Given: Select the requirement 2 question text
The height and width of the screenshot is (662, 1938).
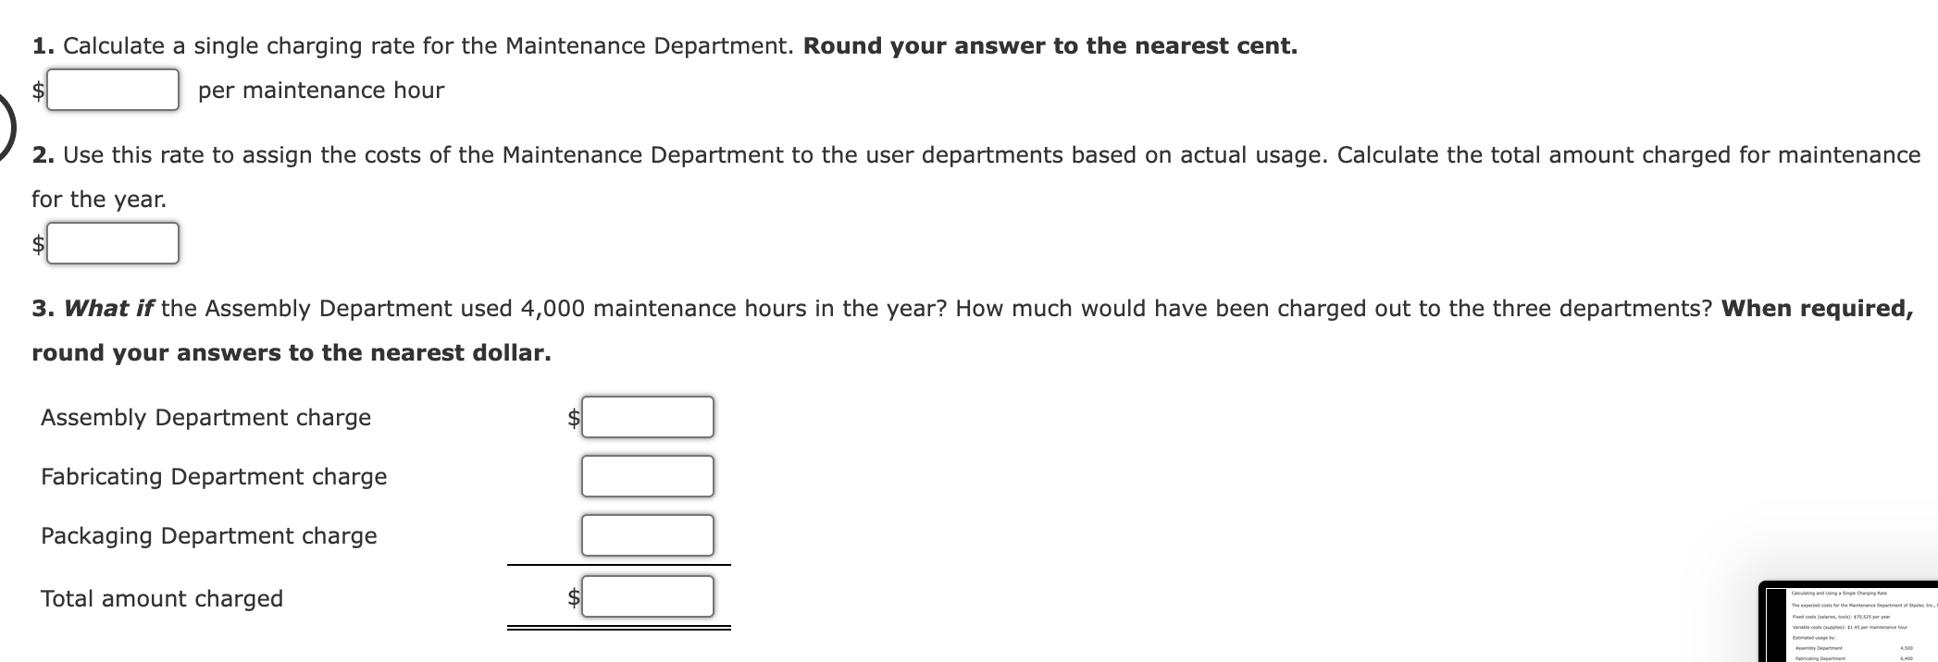Looking at the screenshot, I should point(926,154).
